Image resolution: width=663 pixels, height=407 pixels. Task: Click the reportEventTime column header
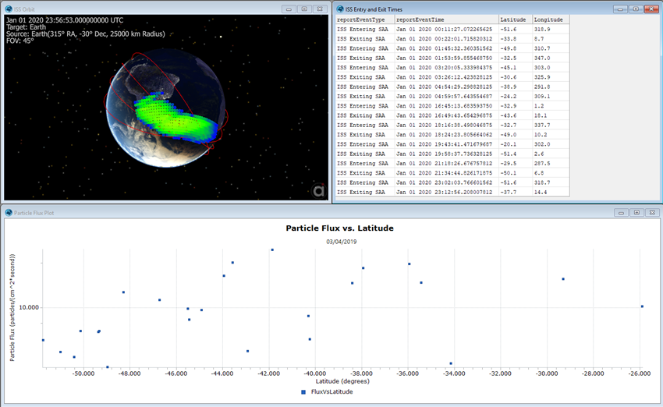pos(446,19)
